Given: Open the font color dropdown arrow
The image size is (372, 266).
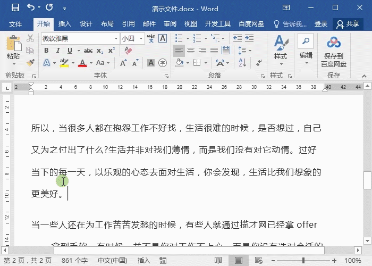Looking at the screenshot, I should pos(91,63).
